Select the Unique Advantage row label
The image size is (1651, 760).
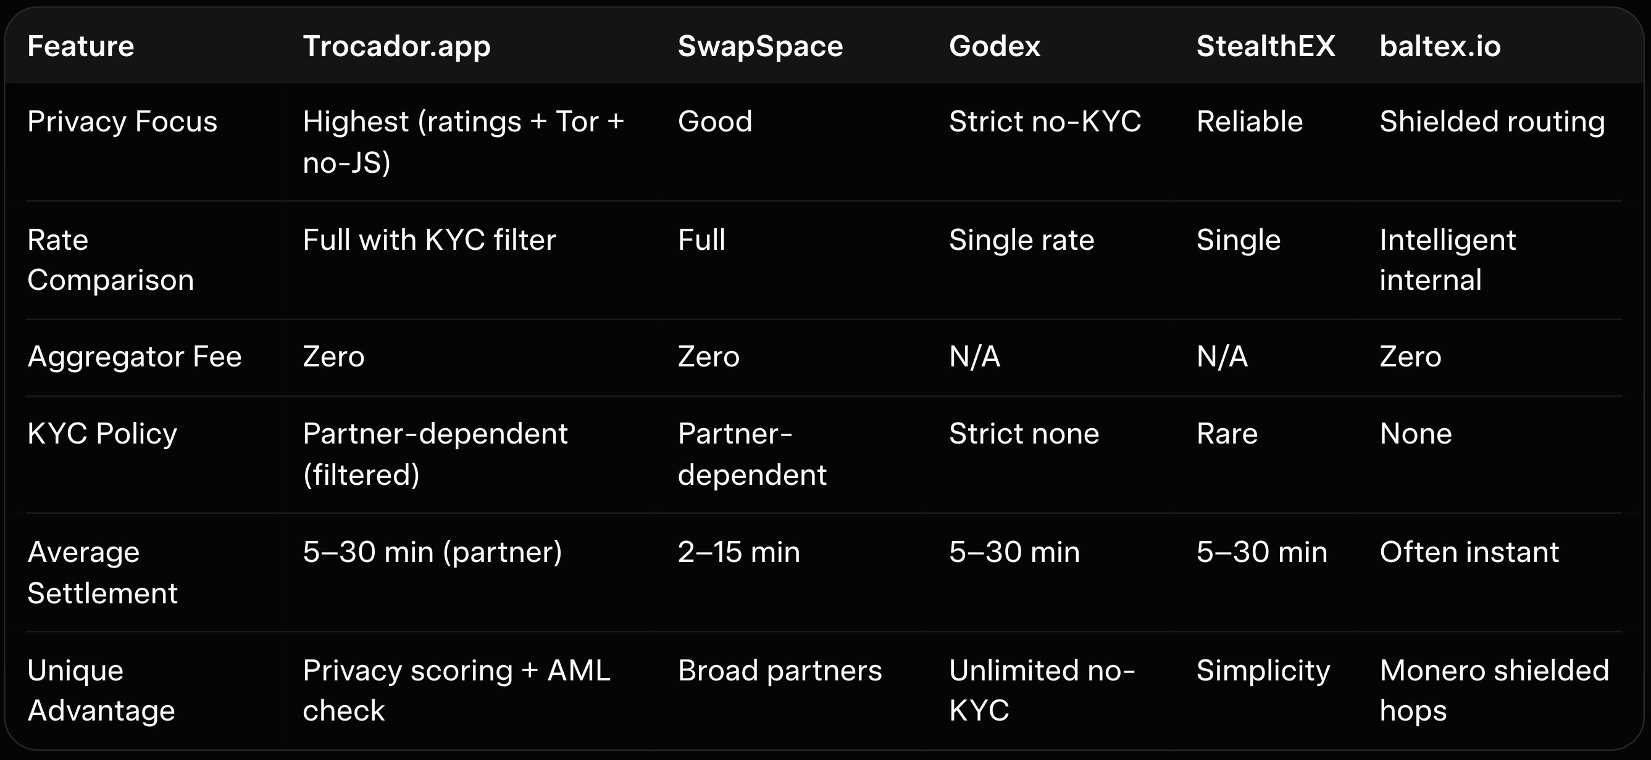click(x=101, y=690)
